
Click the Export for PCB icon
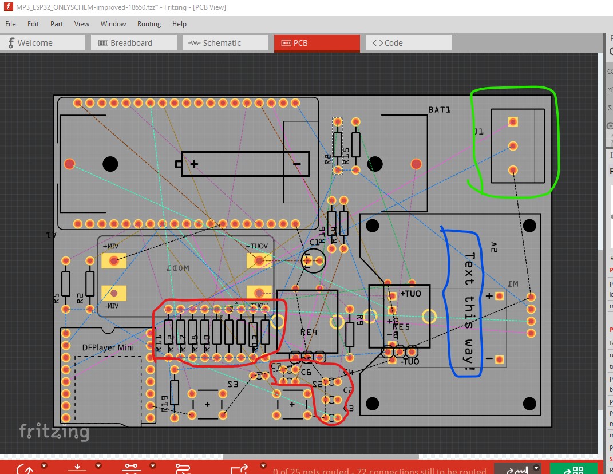point(239,469)
